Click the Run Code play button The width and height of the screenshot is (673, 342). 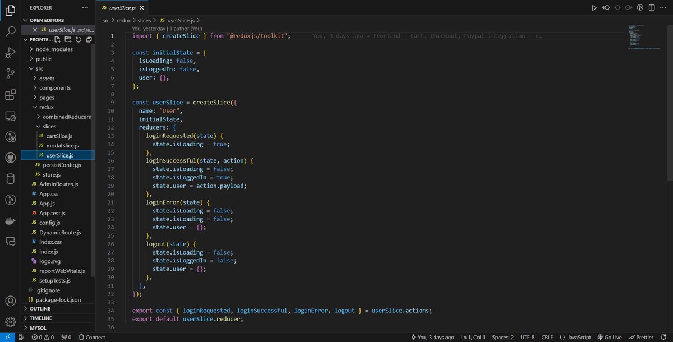(x=594, y=8)
